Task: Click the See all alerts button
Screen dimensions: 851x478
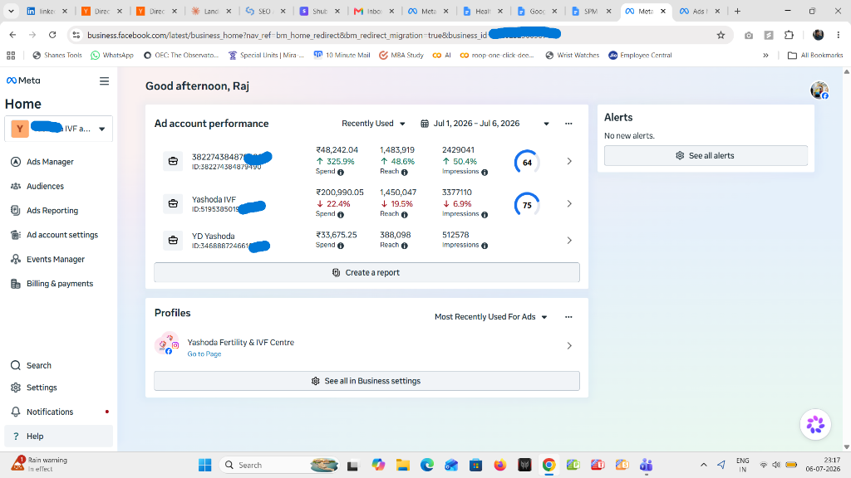Action: tap(706, 155)
